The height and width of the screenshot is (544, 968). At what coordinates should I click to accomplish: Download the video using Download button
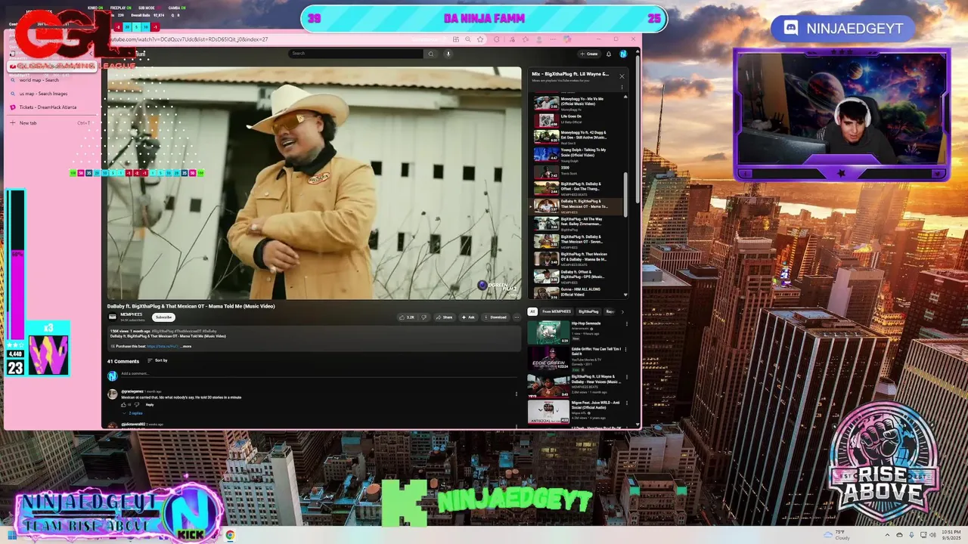[495, 317]
